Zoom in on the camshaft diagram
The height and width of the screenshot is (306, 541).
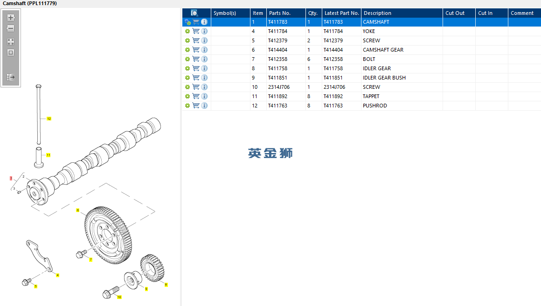(x=11, y=18)
